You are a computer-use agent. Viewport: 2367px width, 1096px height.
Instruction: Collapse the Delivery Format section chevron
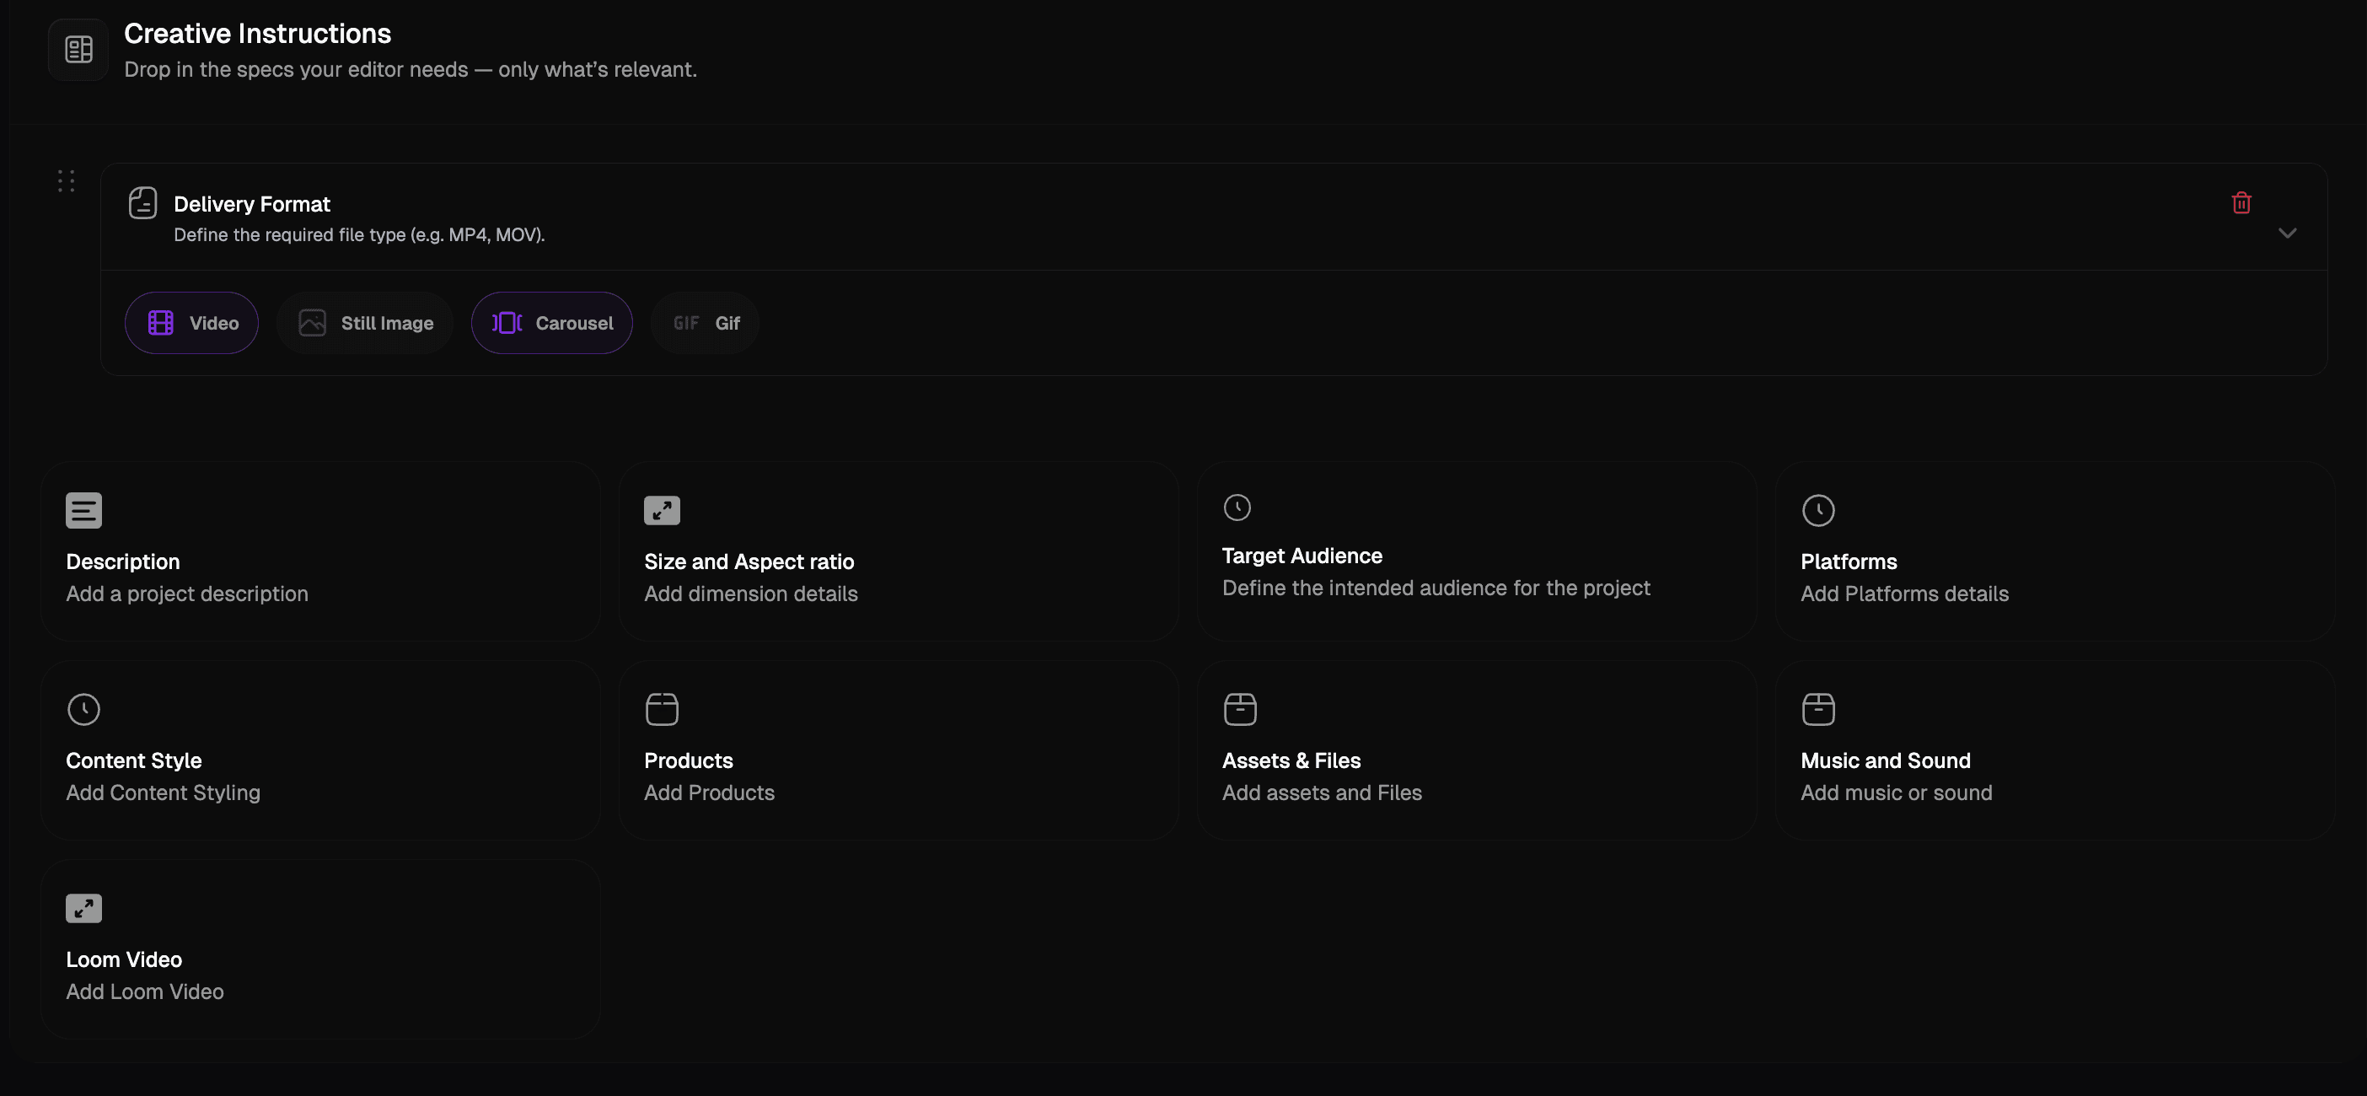point(2287,234)
